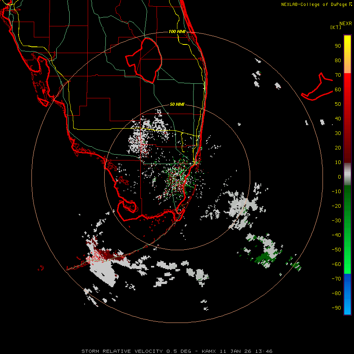Click the -50 value on the velocity scale
The height and width of the screenshot is (354, 354).
(336, 250)
